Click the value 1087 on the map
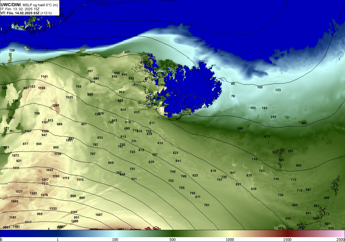Screen dimensions: 345x242 click(x=99, y=215)
